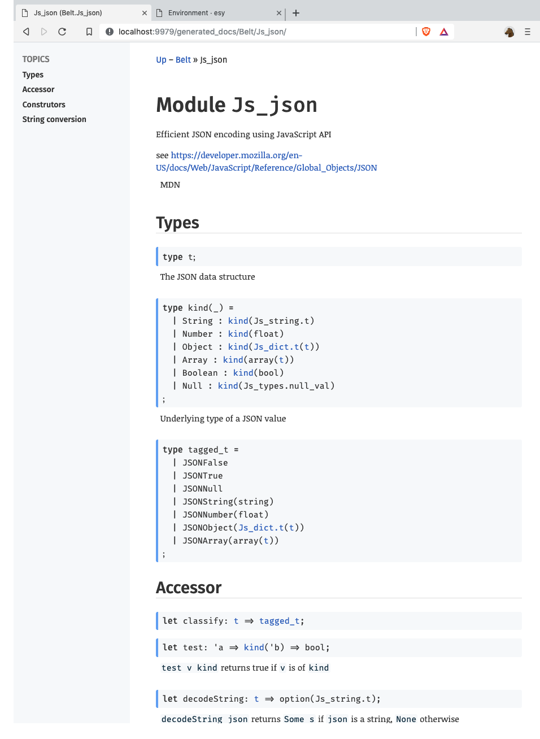540x739 pixels.
Task: Click the site information icon in address bar
Action: 109,32
